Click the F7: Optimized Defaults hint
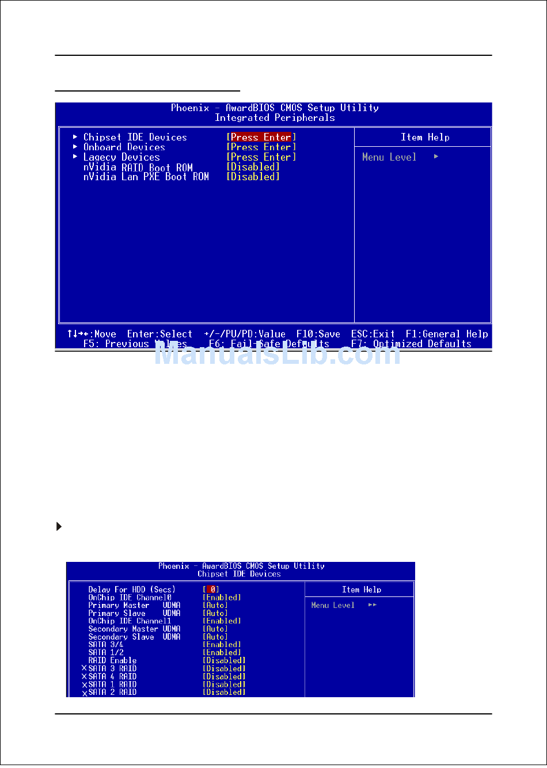Screen dimensions: 547x768 coord(411,344)
